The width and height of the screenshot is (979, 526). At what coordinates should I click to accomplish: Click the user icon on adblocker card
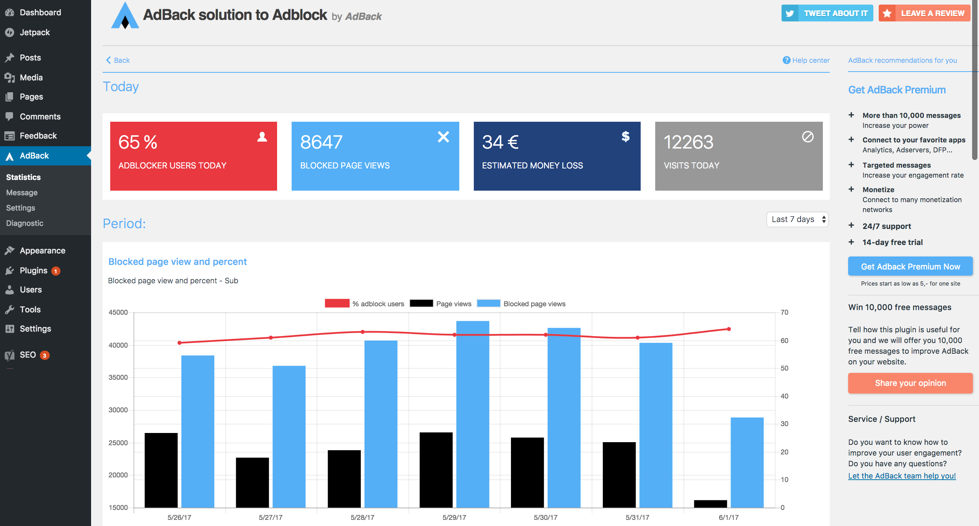click(x=262, y=137)
